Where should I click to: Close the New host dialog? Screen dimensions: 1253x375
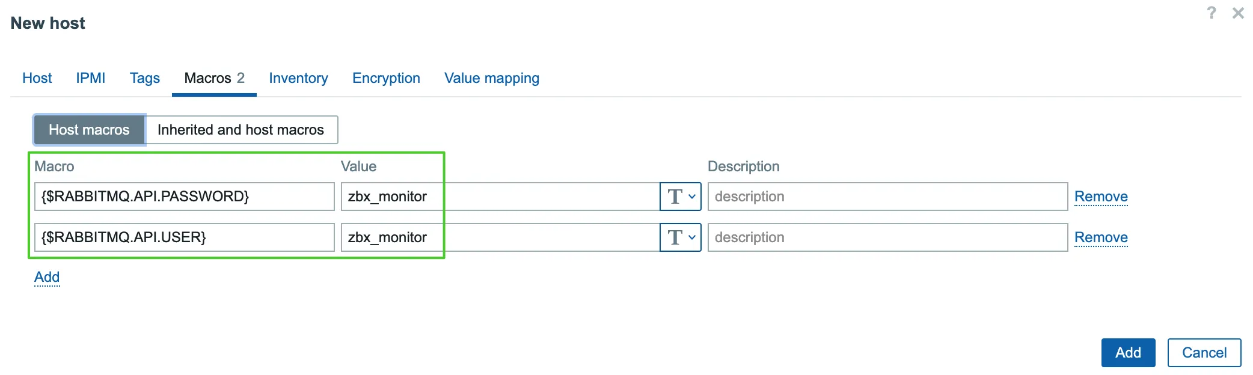pos(1238,13)
